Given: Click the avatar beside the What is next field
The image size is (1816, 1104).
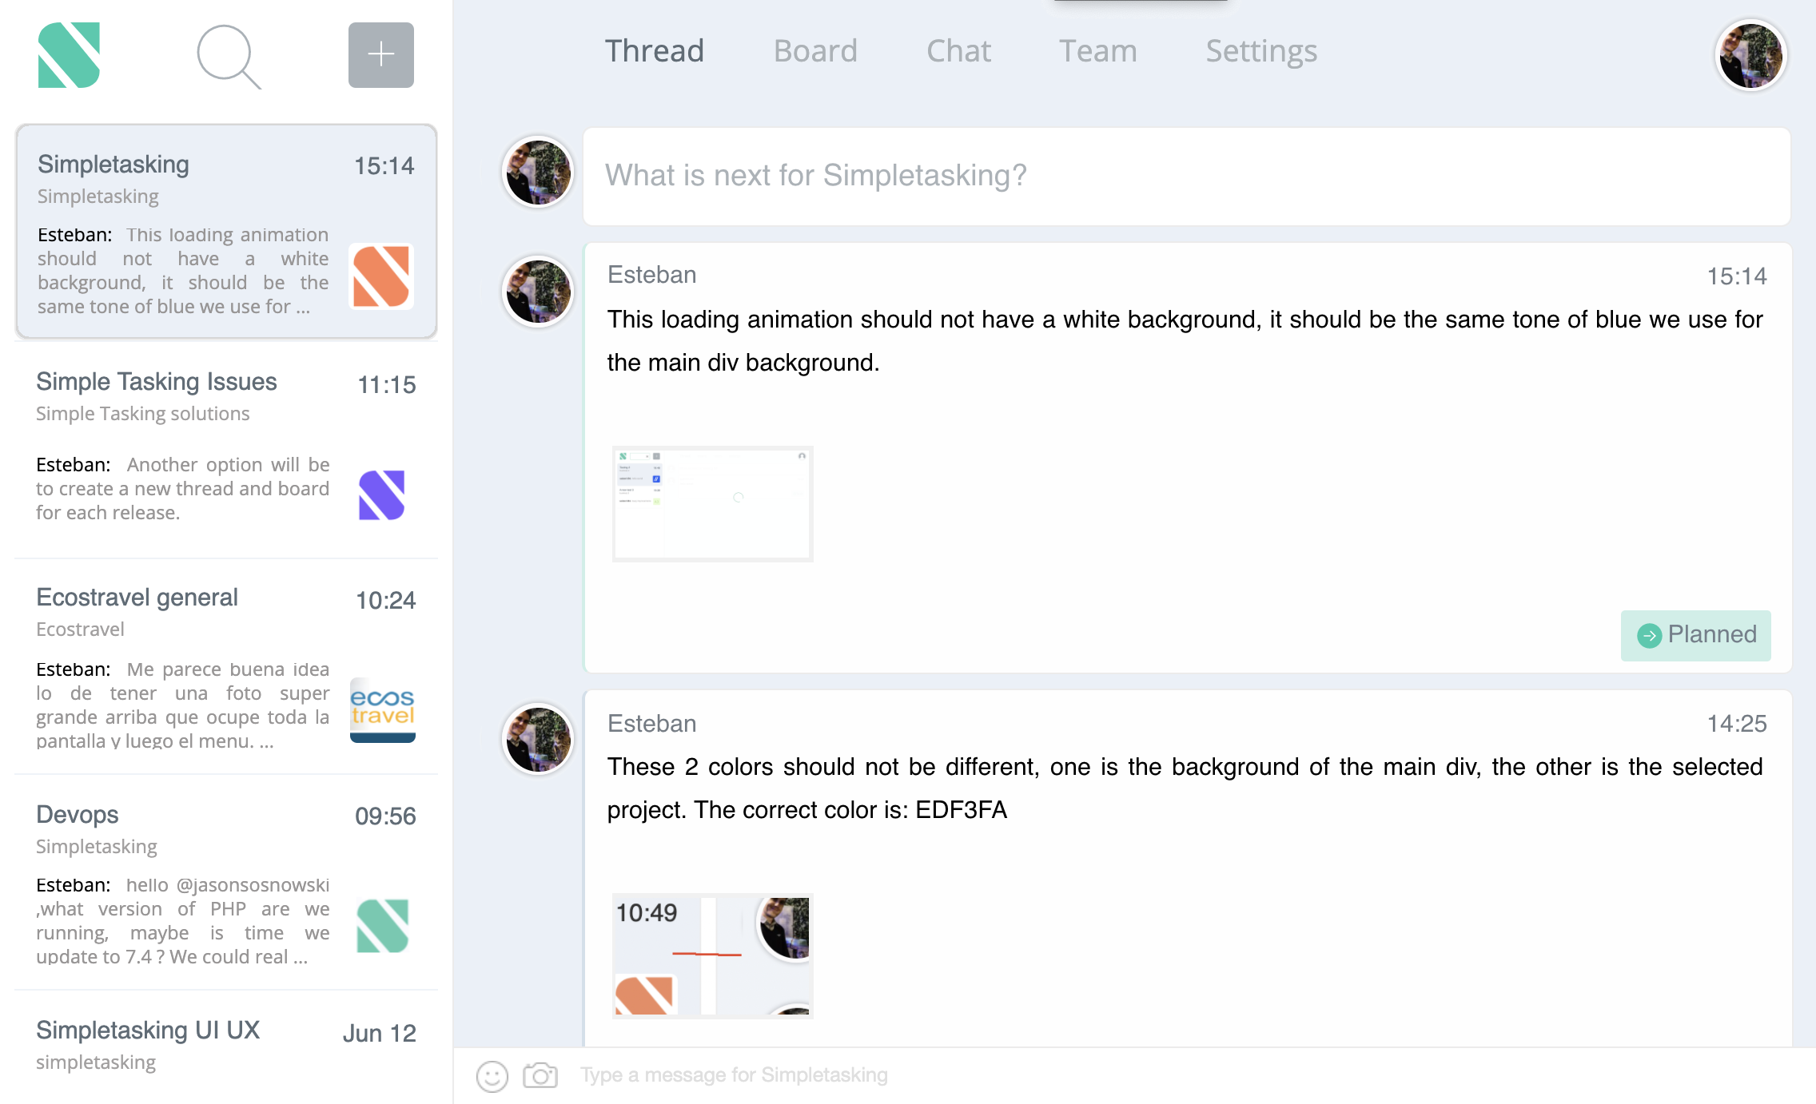Looking at the screenshot, I should coord(538,173).
